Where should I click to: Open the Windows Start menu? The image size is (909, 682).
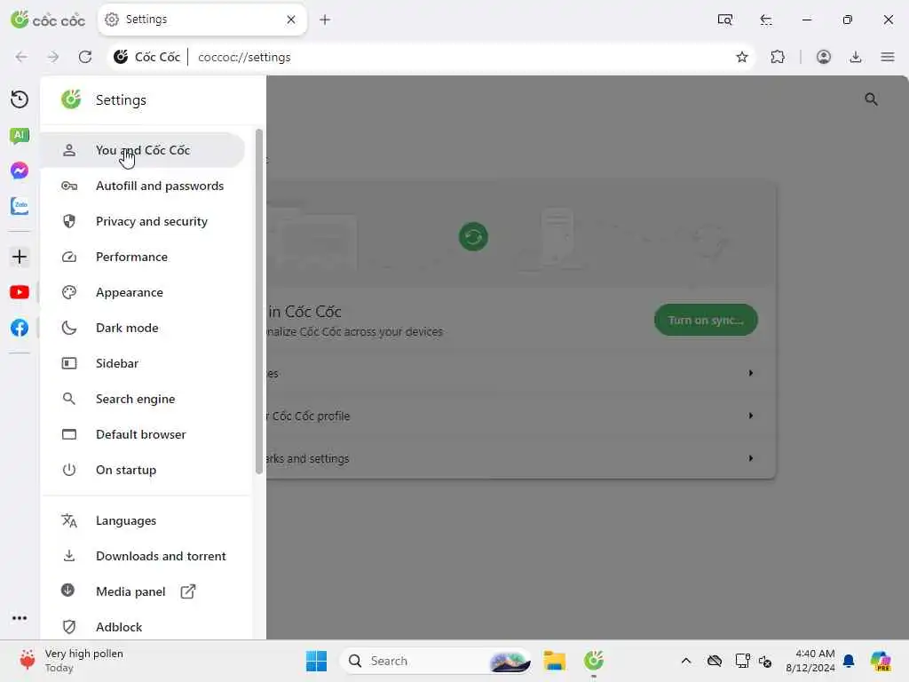316,661
